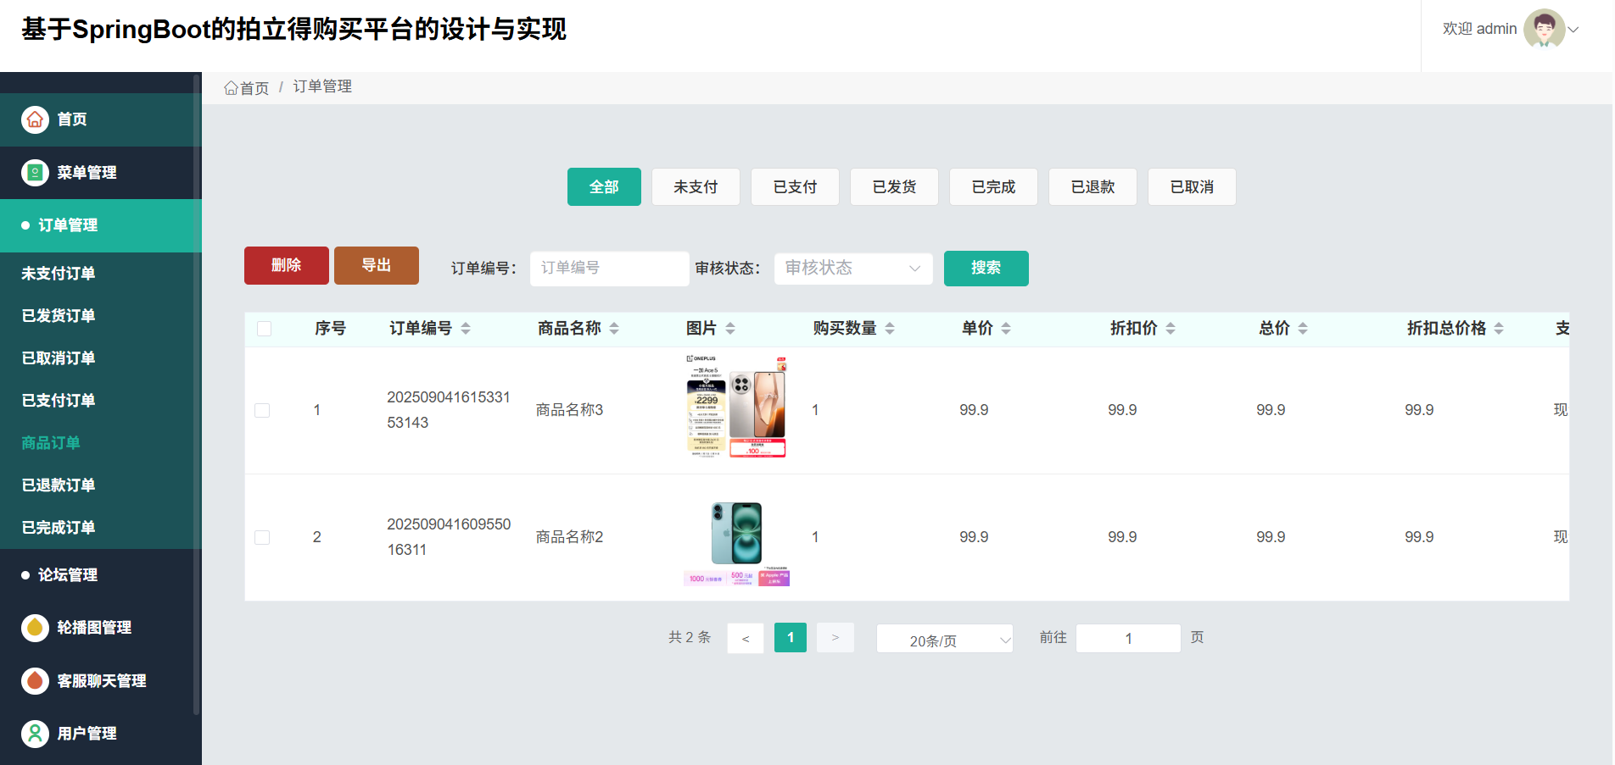
Task: Open 已发货订单 in the sidebar
Action: tap(101, 316)
